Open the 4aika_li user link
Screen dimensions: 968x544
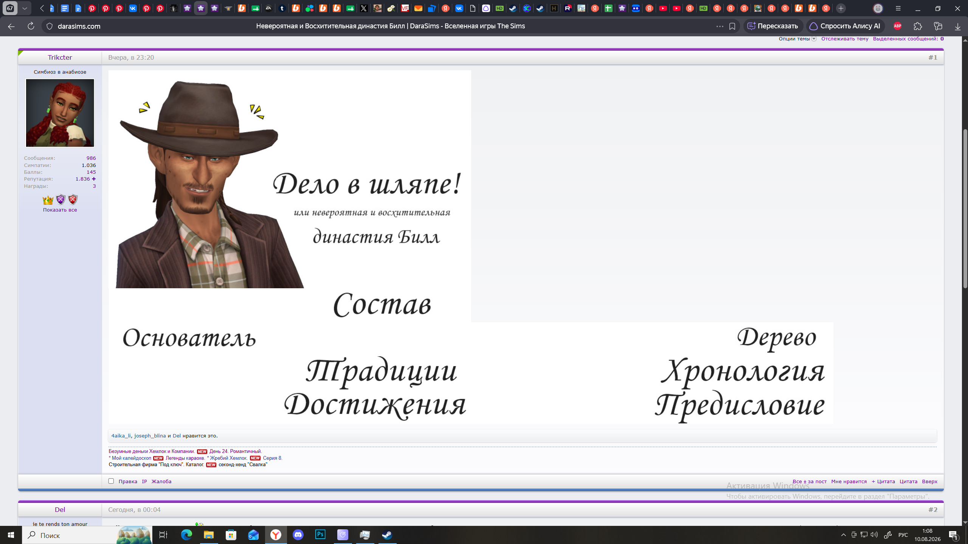(x=121, y=436)
